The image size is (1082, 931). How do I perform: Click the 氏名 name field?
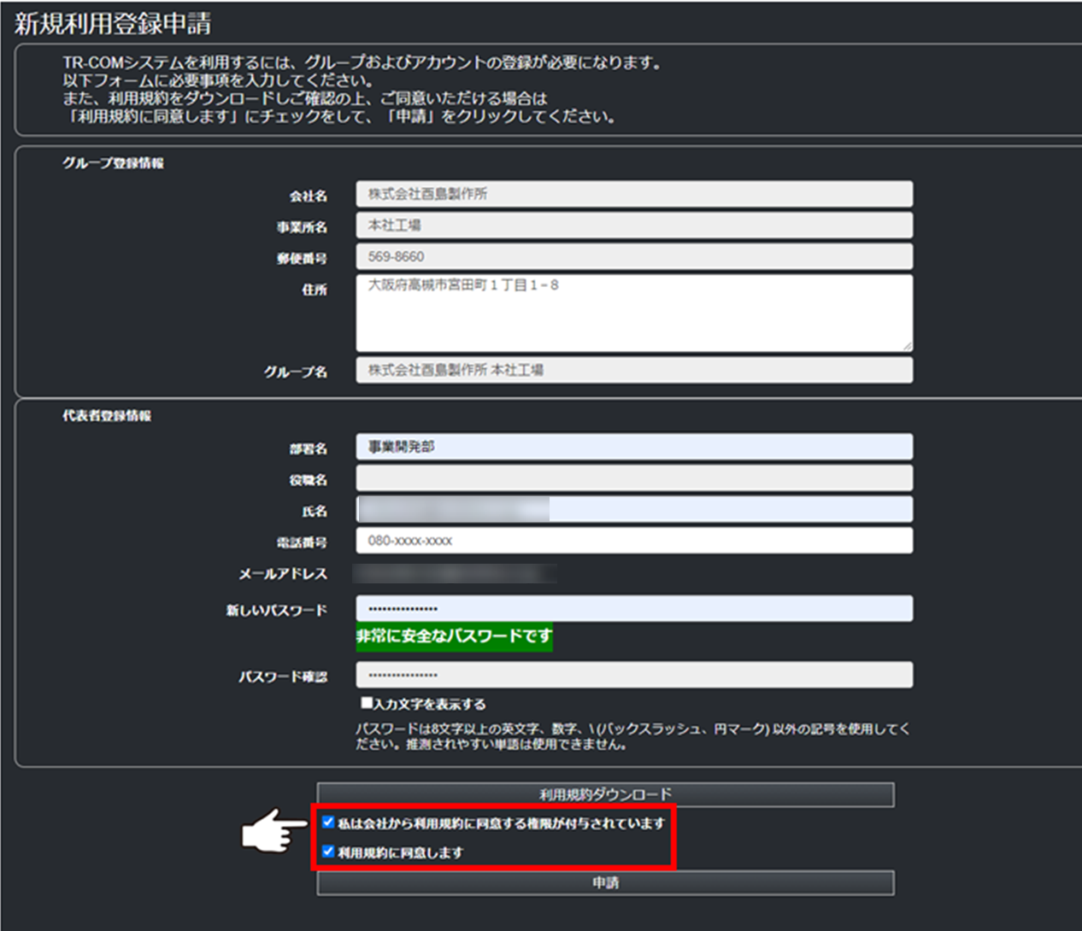click(633, 510)
